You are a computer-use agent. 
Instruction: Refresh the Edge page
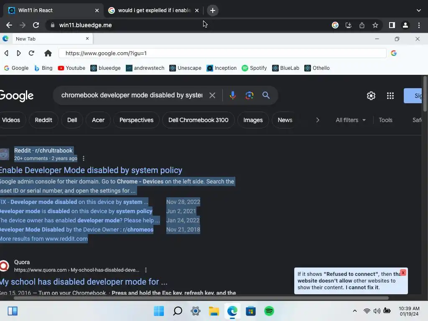31,53
